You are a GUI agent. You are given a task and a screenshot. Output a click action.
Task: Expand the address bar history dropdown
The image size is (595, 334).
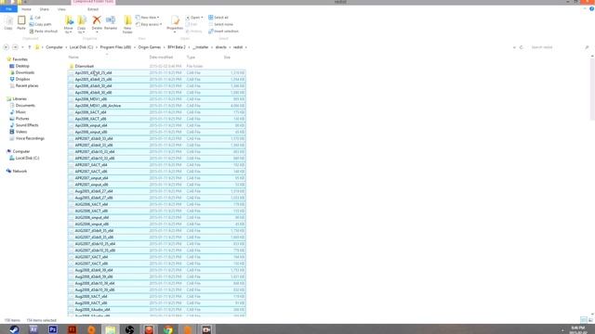click(x=514, y=47)
